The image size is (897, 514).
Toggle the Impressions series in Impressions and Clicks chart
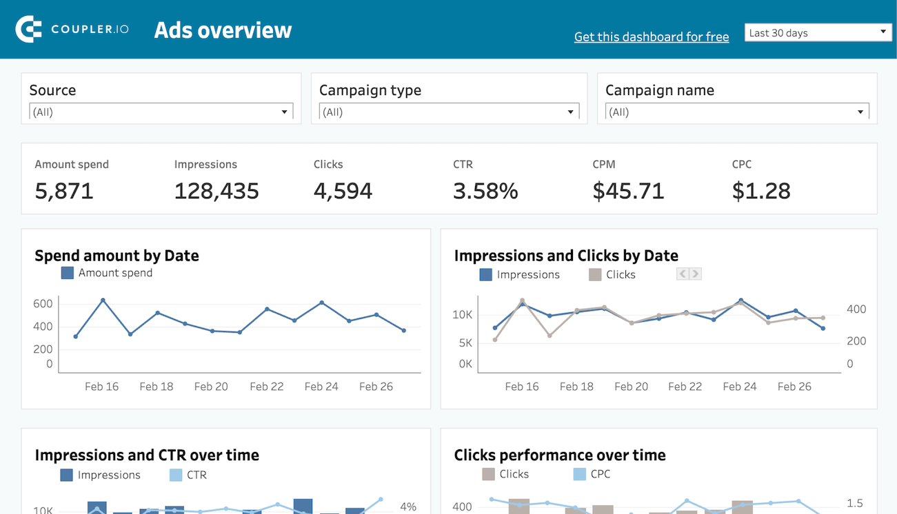[486, 274]
